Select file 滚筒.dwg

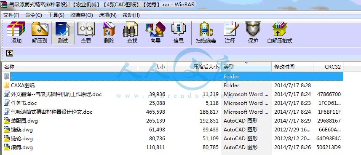coord(21,147)
